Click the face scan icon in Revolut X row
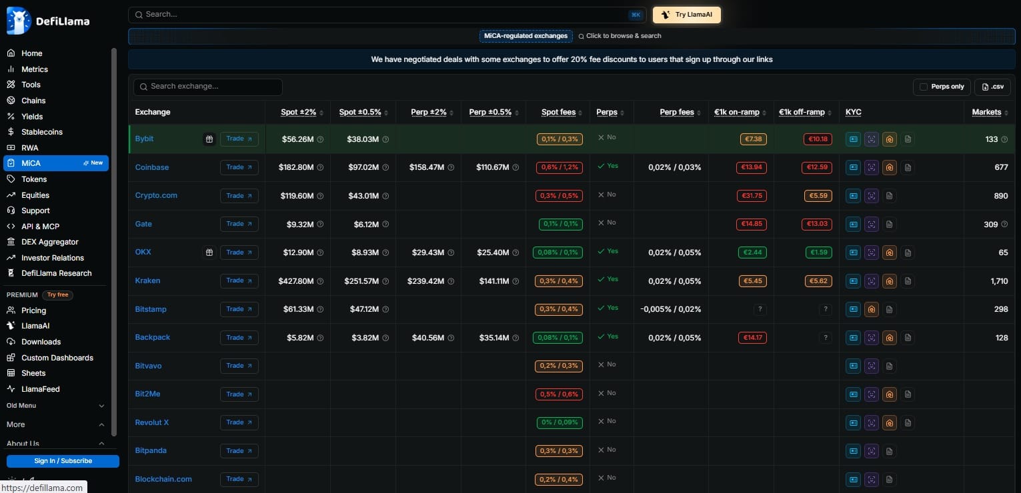1021x493 pixels. click(871, 422)
